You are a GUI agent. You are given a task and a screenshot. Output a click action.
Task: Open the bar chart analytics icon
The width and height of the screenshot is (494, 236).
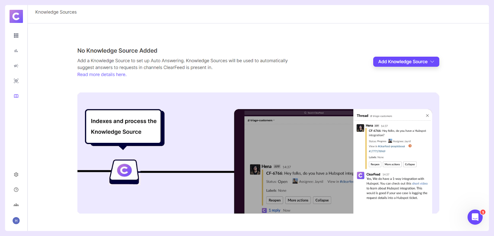(x=16, y=51)
